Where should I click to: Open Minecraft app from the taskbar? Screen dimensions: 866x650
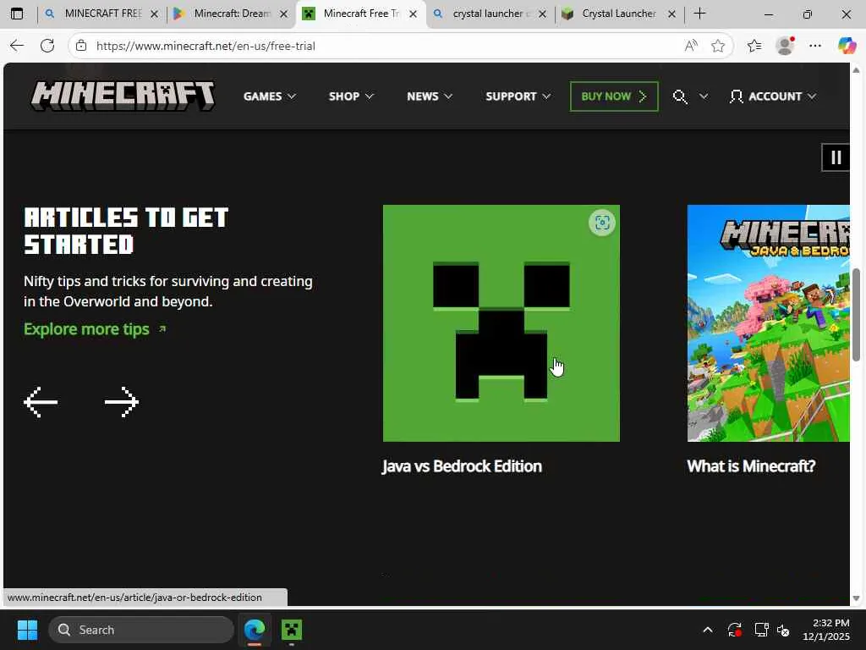click(292, 630)
